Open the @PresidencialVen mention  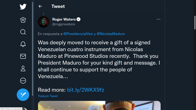tap(78, 34)
